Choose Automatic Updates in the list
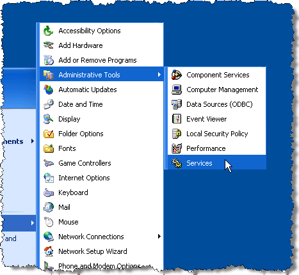 102,90
